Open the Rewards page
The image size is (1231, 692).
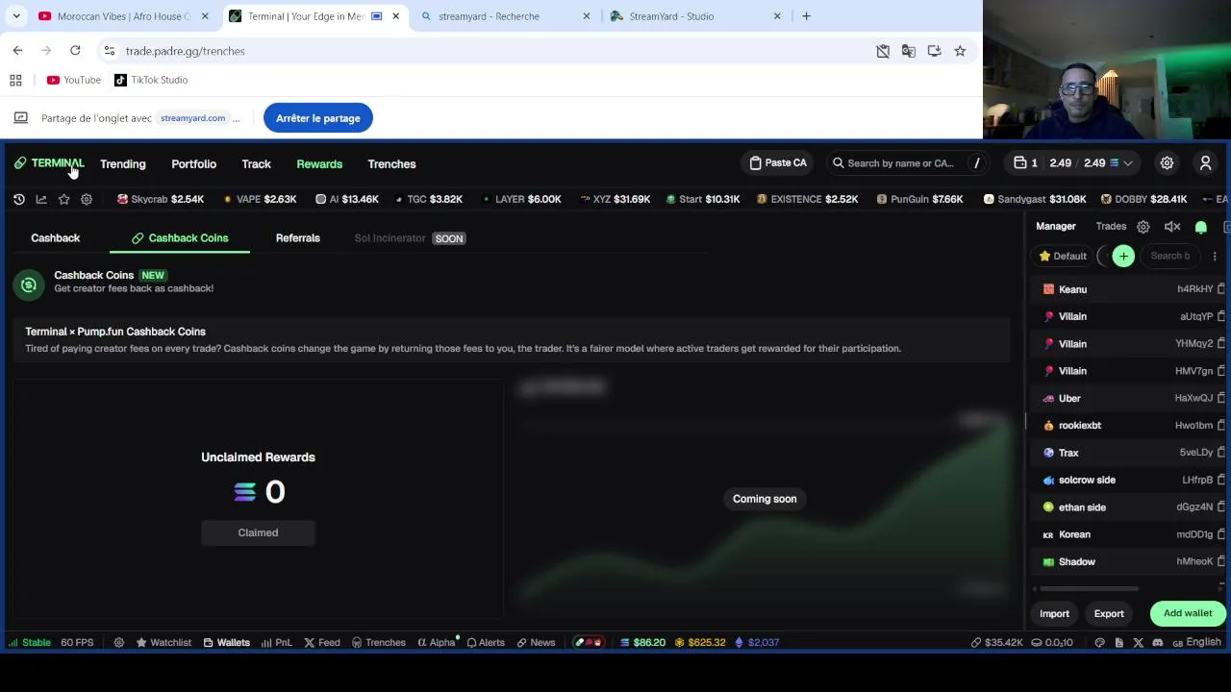(319, 163)
